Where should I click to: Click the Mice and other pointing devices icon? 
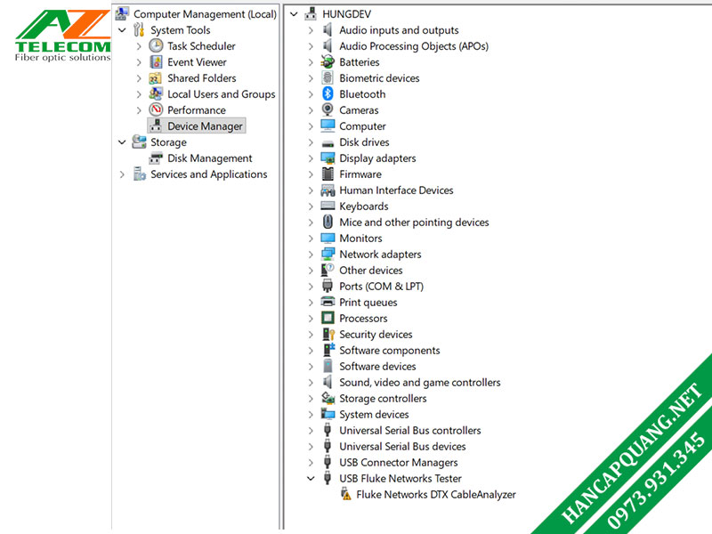pyautogui.click(x=328, y=222)
